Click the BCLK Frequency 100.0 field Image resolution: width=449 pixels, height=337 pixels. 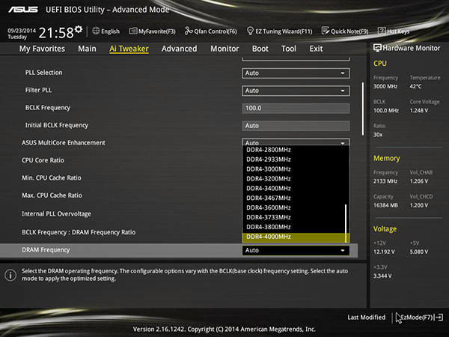(x=296, y=109)
